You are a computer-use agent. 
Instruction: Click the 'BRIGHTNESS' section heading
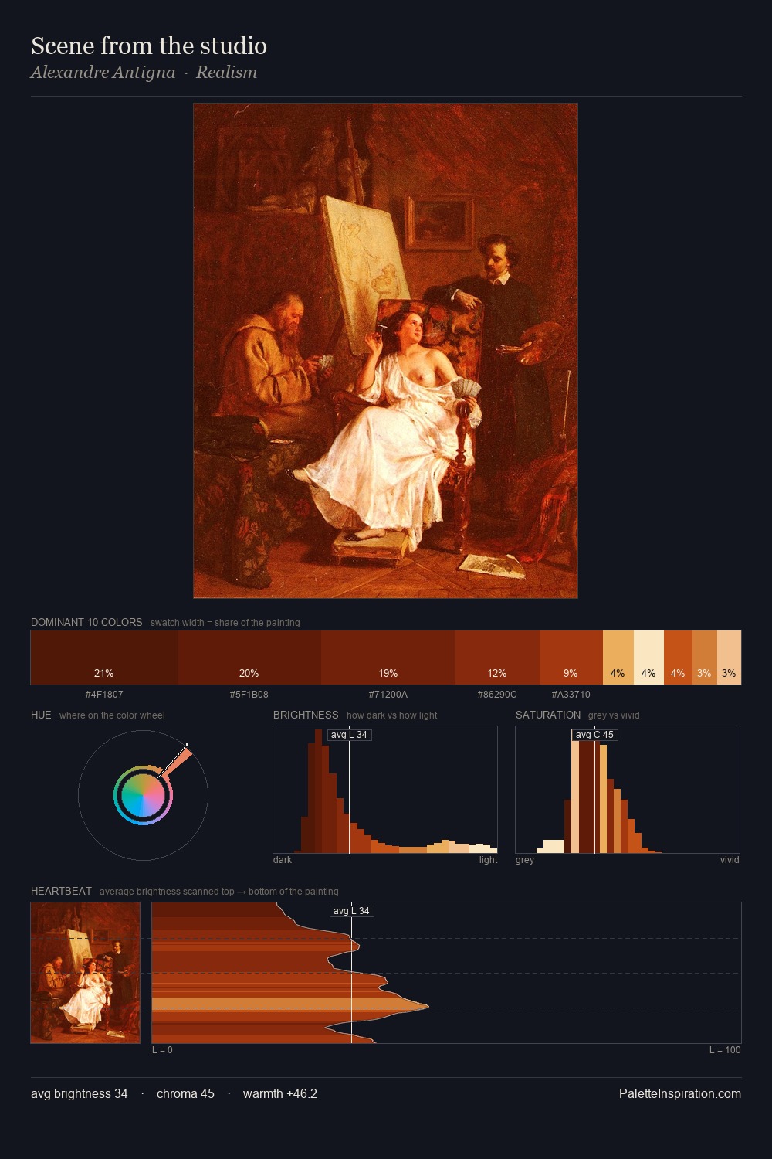click(x=306, y=715)
